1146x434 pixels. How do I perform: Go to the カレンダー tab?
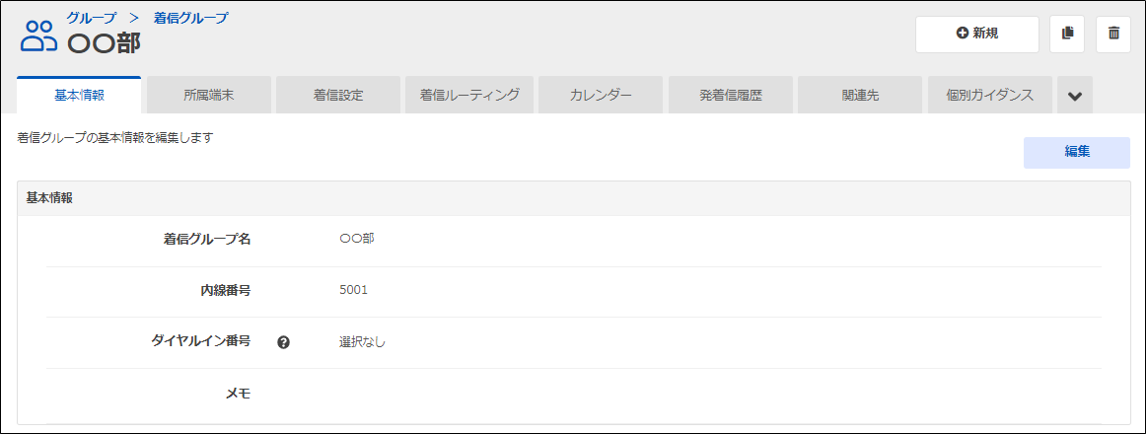tap(601, 95)
